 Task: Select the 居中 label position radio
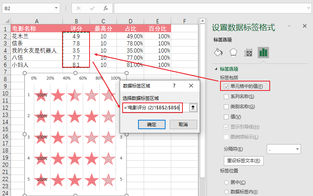coord(226,182)
